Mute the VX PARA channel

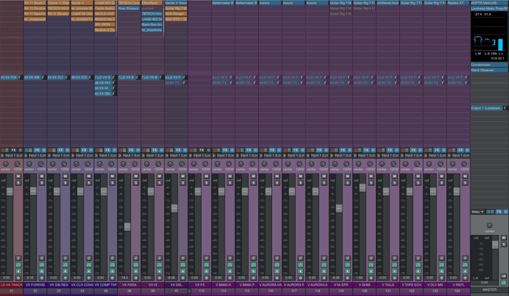tap(136, 176)
